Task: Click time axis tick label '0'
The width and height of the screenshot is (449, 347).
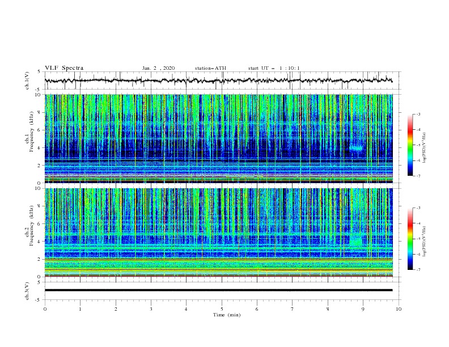Action: [x=45, y=309]
